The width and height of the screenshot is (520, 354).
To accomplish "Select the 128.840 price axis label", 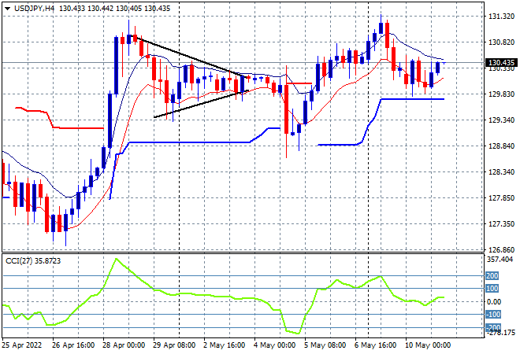I will point(501,146).
